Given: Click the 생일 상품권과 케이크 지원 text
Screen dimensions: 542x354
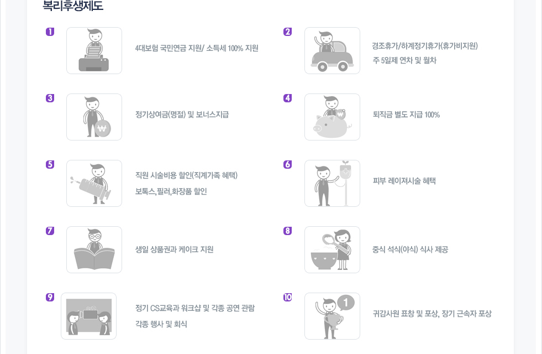Looking at the screenshot, I should click(174, 249).
